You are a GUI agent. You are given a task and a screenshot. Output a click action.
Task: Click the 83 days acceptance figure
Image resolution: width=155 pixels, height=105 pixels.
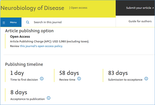[x=118, y=73]
